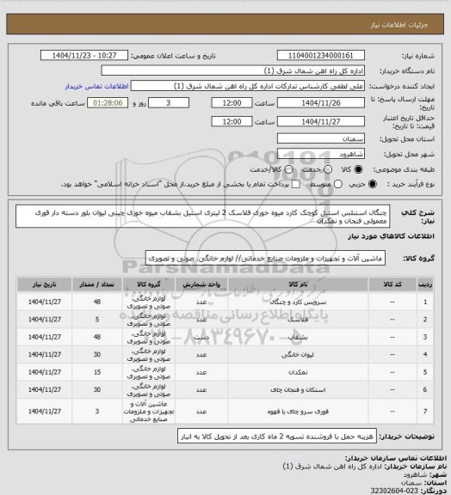Click the ماشین آلات group cell in row 7
Viewport: 451px width, 495px height.
[149, 412]
